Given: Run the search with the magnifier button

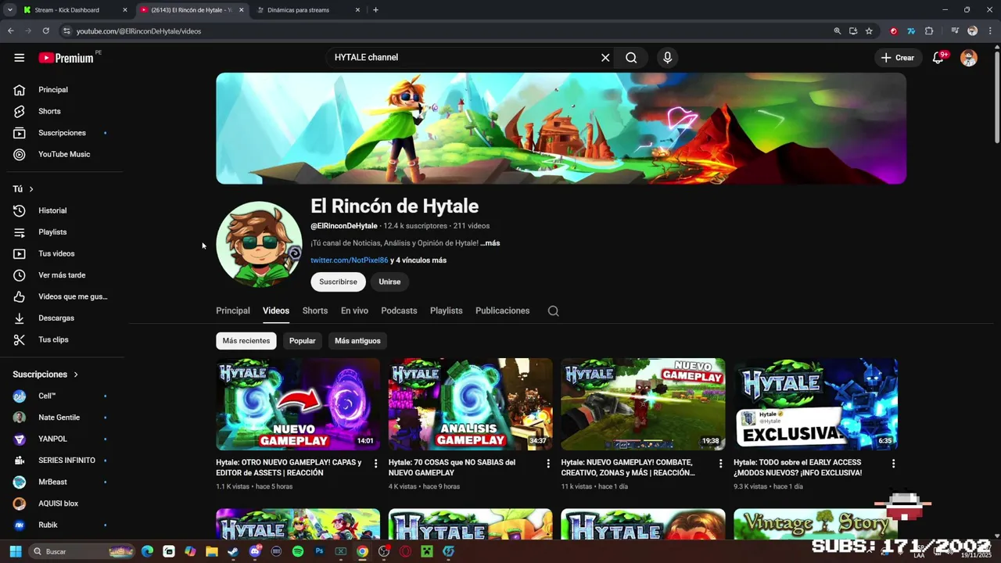Looking at the screenshot, I should tap(631, 57).
